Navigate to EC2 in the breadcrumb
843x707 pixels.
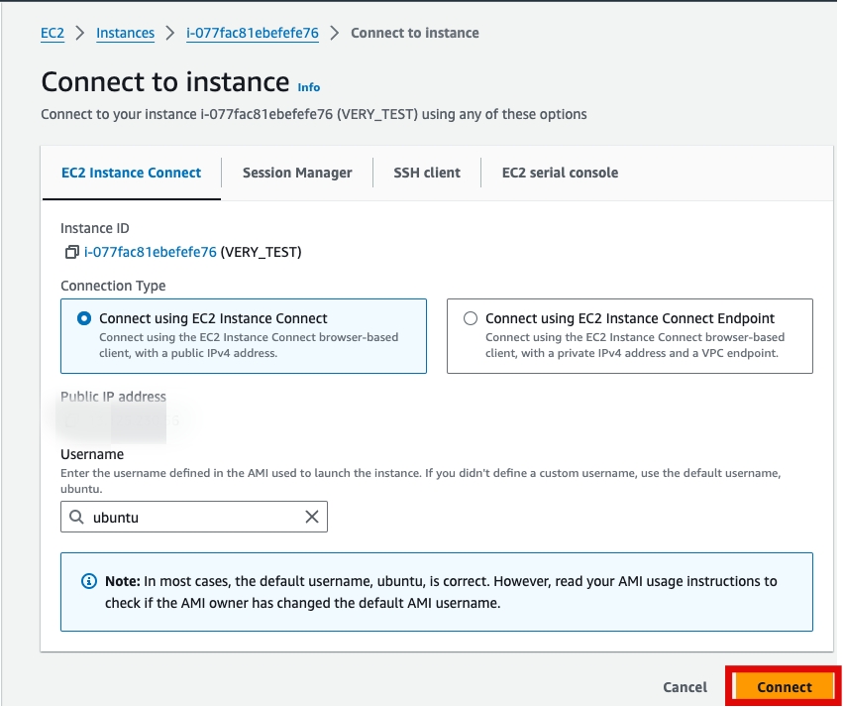[53, 33]
